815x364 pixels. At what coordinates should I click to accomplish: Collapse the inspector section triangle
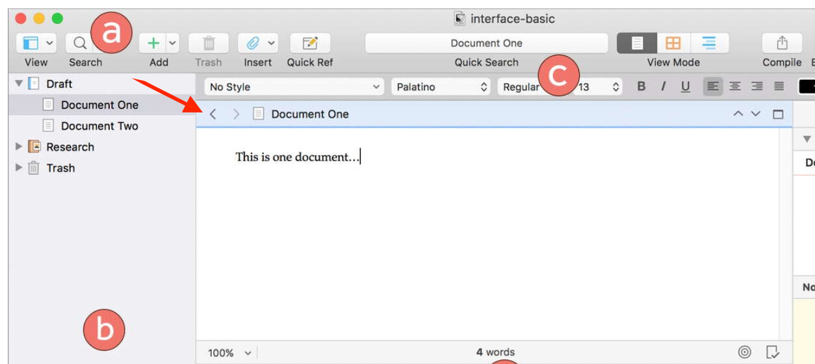[807, 139]
